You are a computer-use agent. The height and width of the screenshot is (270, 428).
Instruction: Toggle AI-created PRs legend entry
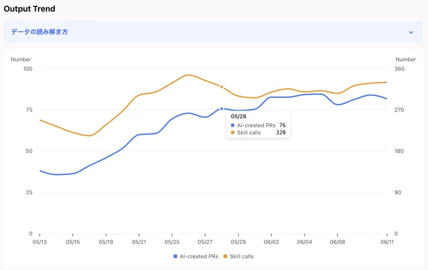[196, 256]
